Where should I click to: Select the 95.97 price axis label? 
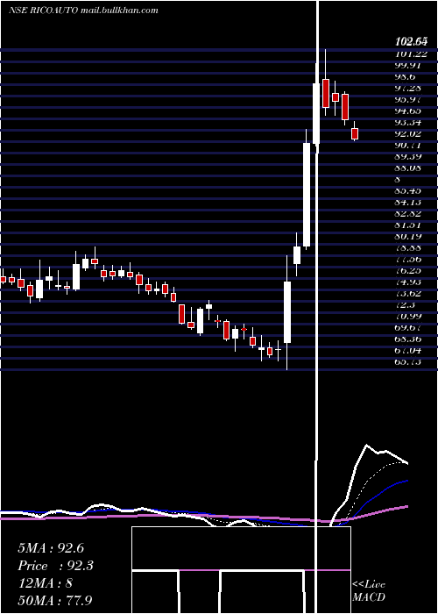pos(409,99)
